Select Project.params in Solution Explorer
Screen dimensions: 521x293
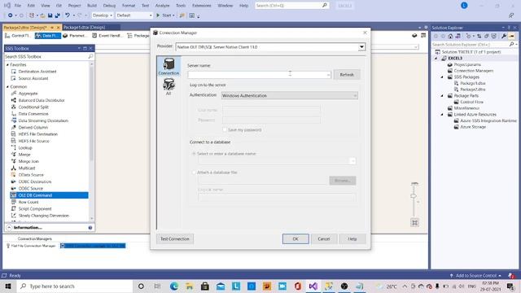click(467, 64)
